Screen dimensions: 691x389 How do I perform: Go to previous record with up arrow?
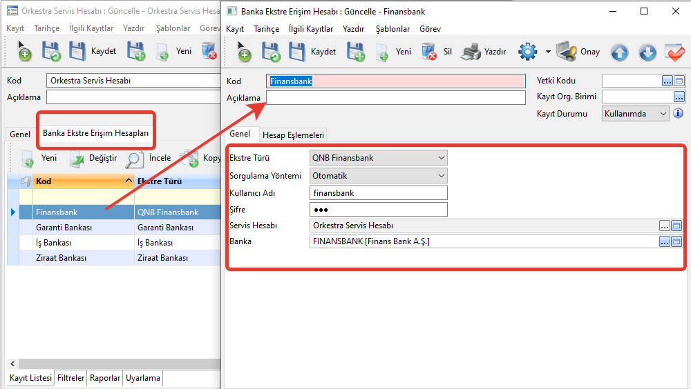coord(620,52)
